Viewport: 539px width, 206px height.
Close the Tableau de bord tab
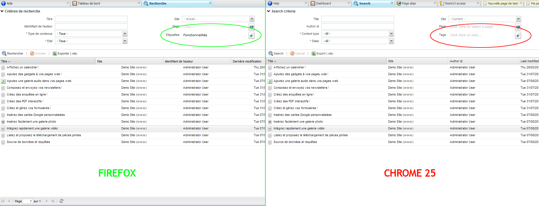click(139, 3)
